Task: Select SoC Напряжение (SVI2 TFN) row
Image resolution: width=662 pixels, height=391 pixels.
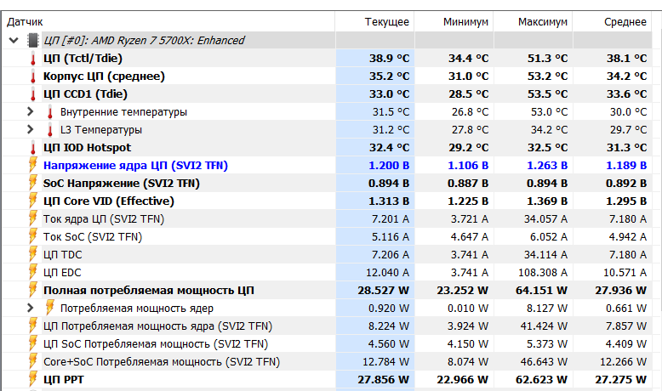Action: 121,183
